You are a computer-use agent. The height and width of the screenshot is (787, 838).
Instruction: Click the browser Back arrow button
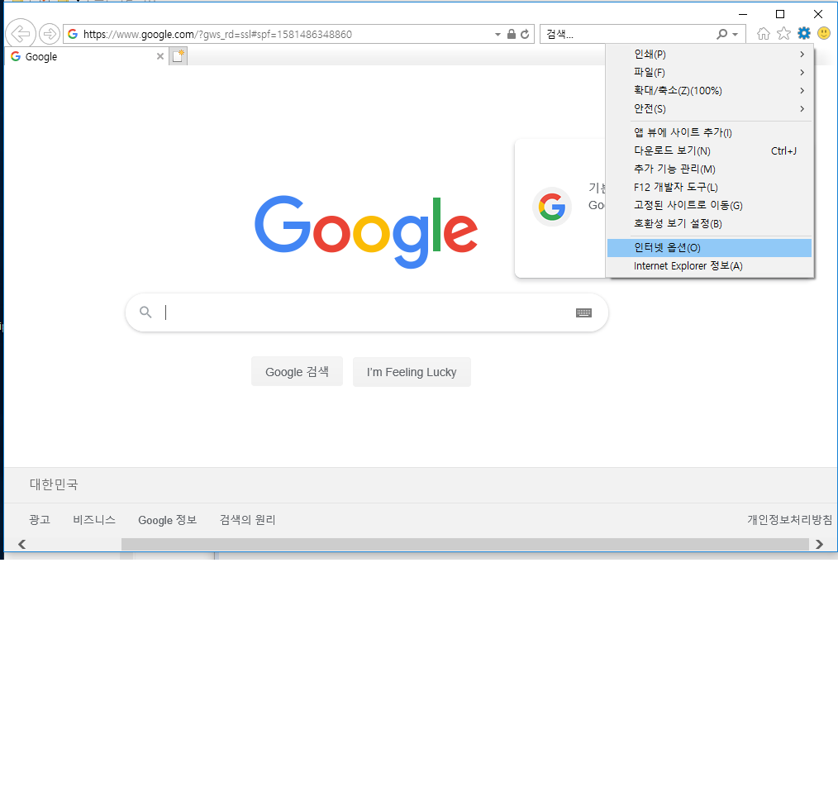click(x=21, y=34)
